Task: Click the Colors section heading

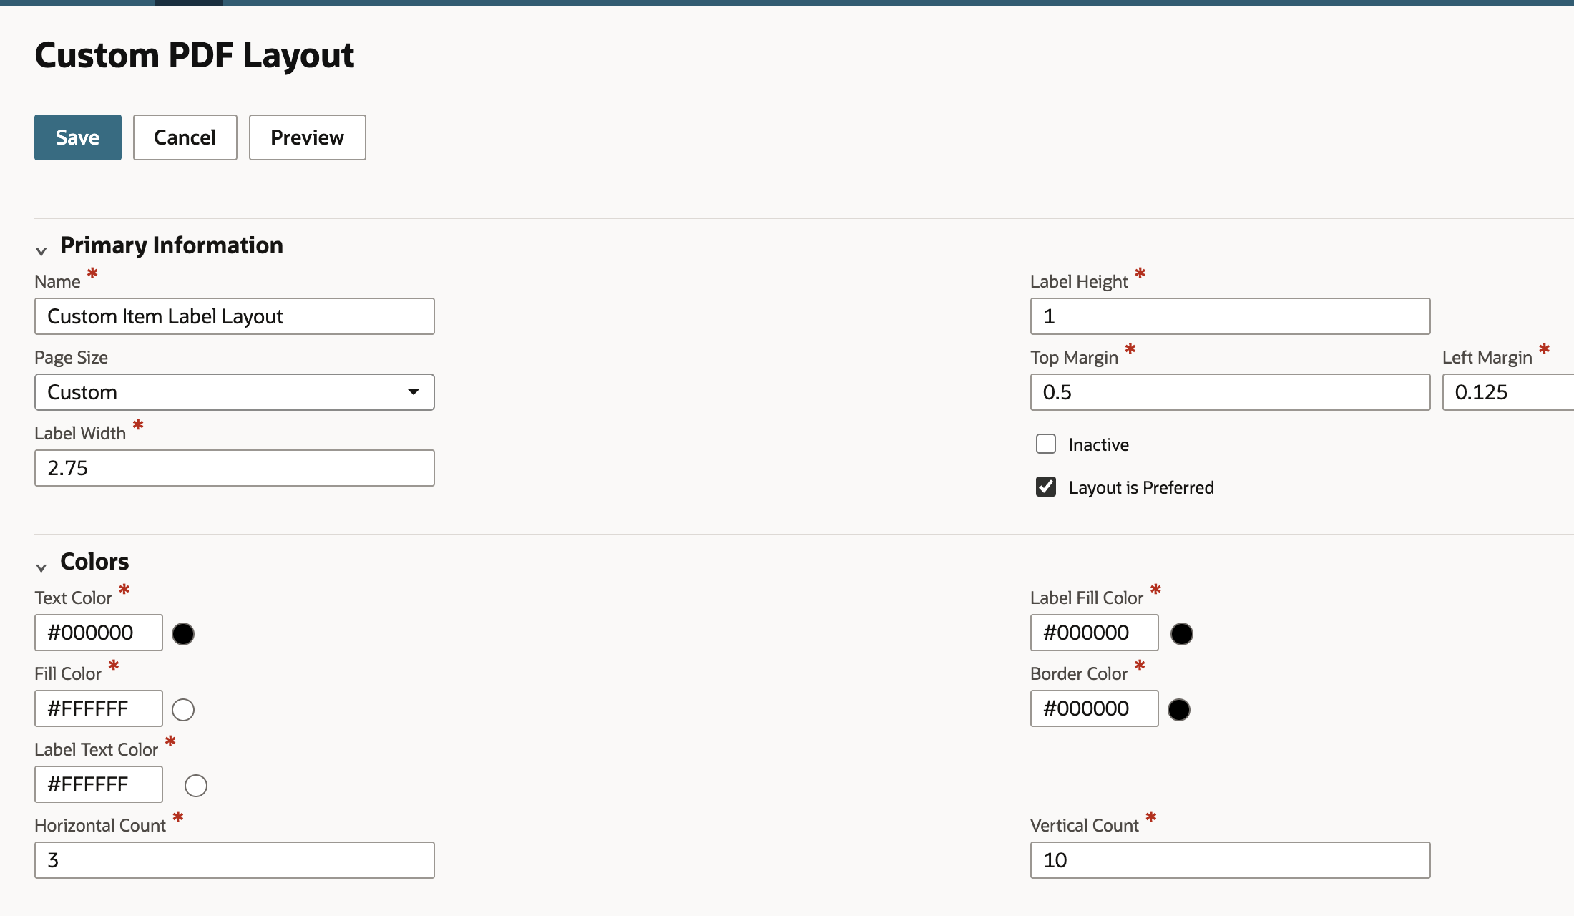Action: pyautogui.click(x=94, y=562)
